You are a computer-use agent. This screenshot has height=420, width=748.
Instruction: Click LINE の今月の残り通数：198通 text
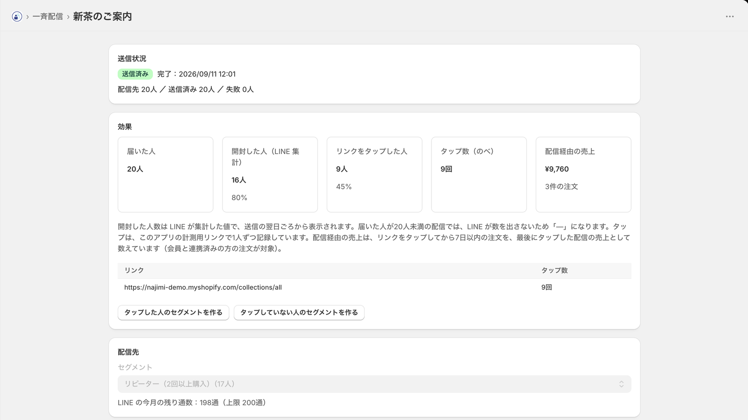[192, 402]
